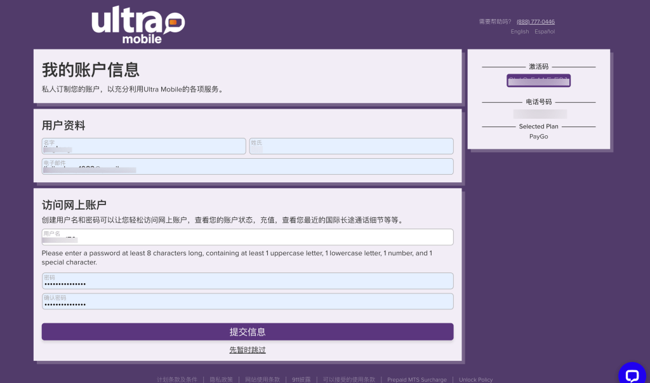Click the Ultra Mobile logo
The image size is (650, 383).
tap(138, 25)
